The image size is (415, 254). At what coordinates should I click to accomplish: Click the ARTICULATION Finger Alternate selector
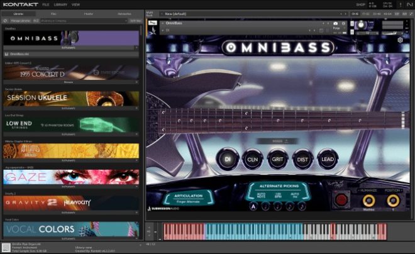(x=188, y=199)
